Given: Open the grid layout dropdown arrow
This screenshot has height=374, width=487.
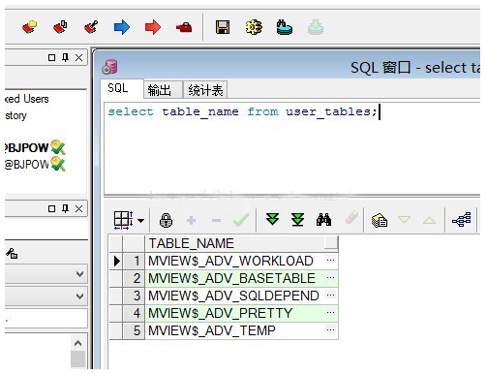Looking at the screenshot, I should 141,221.
